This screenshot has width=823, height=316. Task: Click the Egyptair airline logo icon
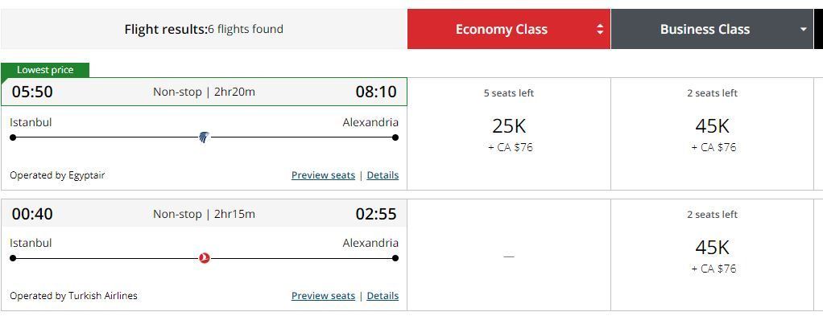[x=205, y=137]
